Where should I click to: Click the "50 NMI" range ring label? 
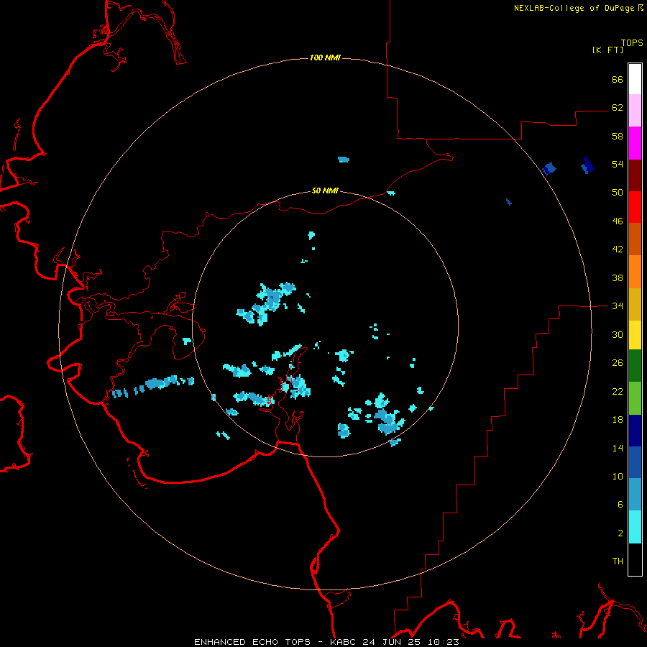(x=325, y=191)
